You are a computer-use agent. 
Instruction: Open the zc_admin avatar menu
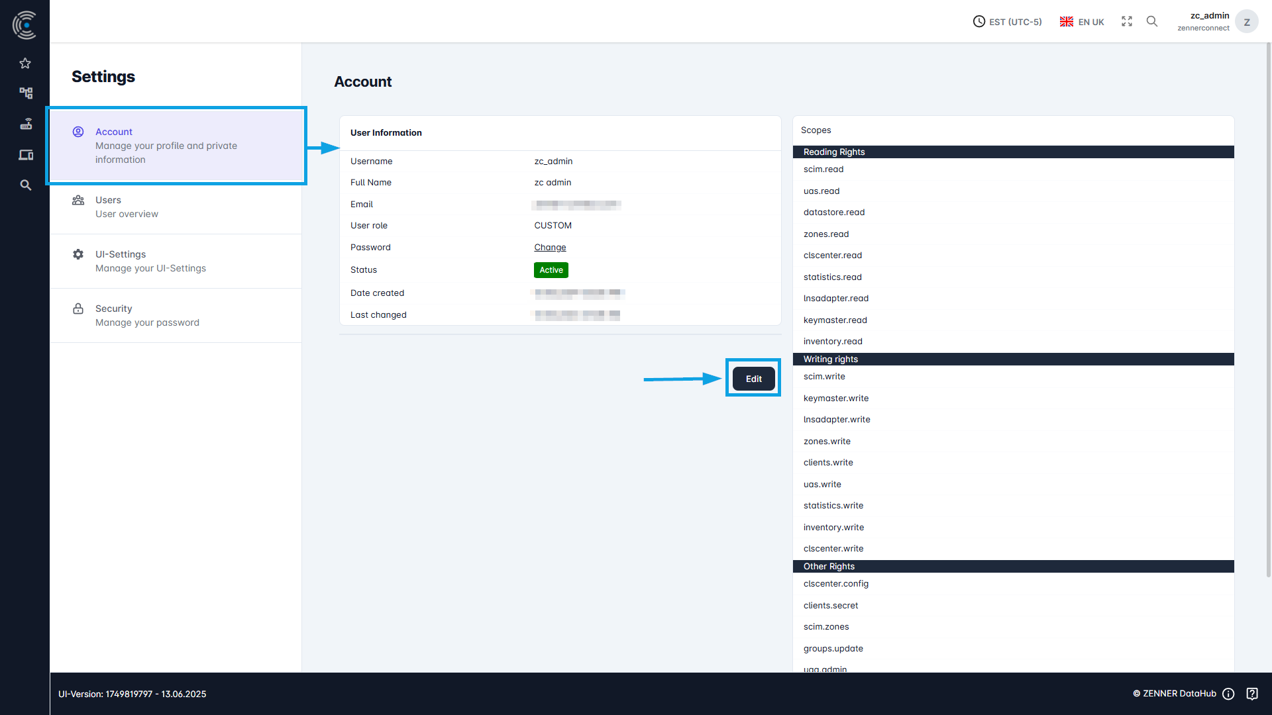click(1247, 21)
